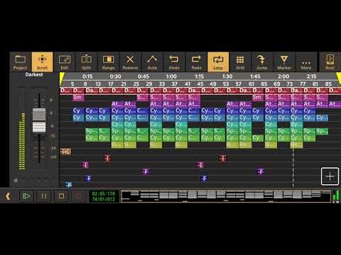This screenshot has width=341, height=255.
Task: Tap the green time position display
Action: (104, 196)
